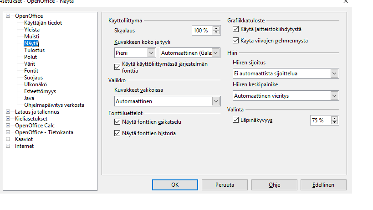Screen dimensions: 373x210
Task: Open the icon size dropdown Pieni
Action: click(151, 53)
